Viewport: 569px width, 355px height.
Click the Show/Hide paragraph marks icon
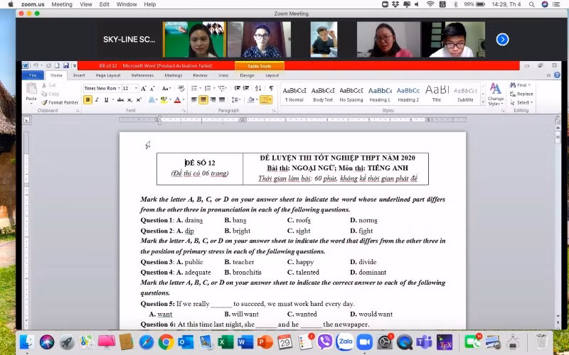click(x=270, y=88)
